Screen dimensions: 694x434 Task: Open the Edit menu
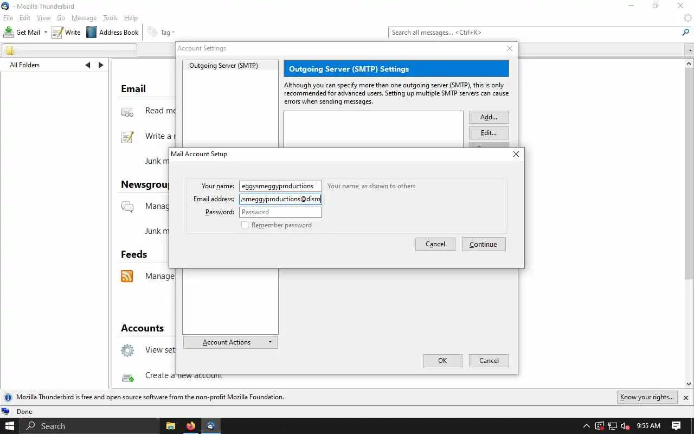click(25, 18)
